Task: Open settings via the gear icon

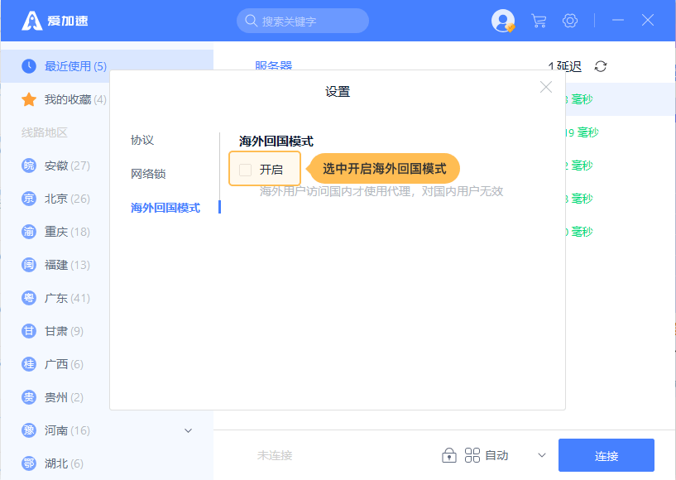Action: (570, 21)
